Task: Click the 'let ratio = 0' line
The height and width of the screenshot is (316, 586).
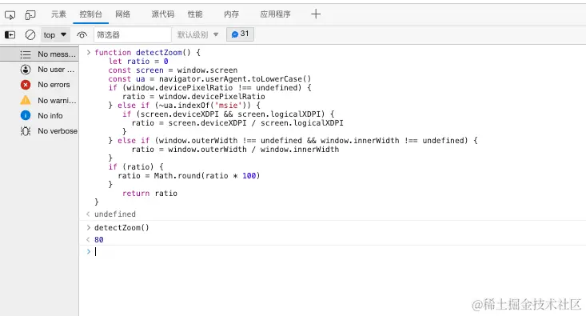Action: [138, 62]
